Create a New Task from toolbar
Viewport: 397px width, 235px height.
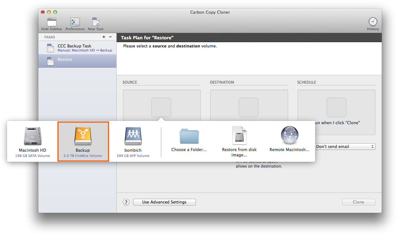click(96, 22)
